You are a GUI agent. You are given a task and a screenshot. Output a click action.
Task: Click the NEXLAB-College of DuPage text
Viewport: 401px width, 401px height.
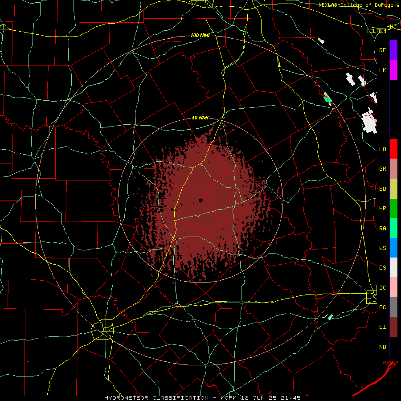(x=356, y=5)
